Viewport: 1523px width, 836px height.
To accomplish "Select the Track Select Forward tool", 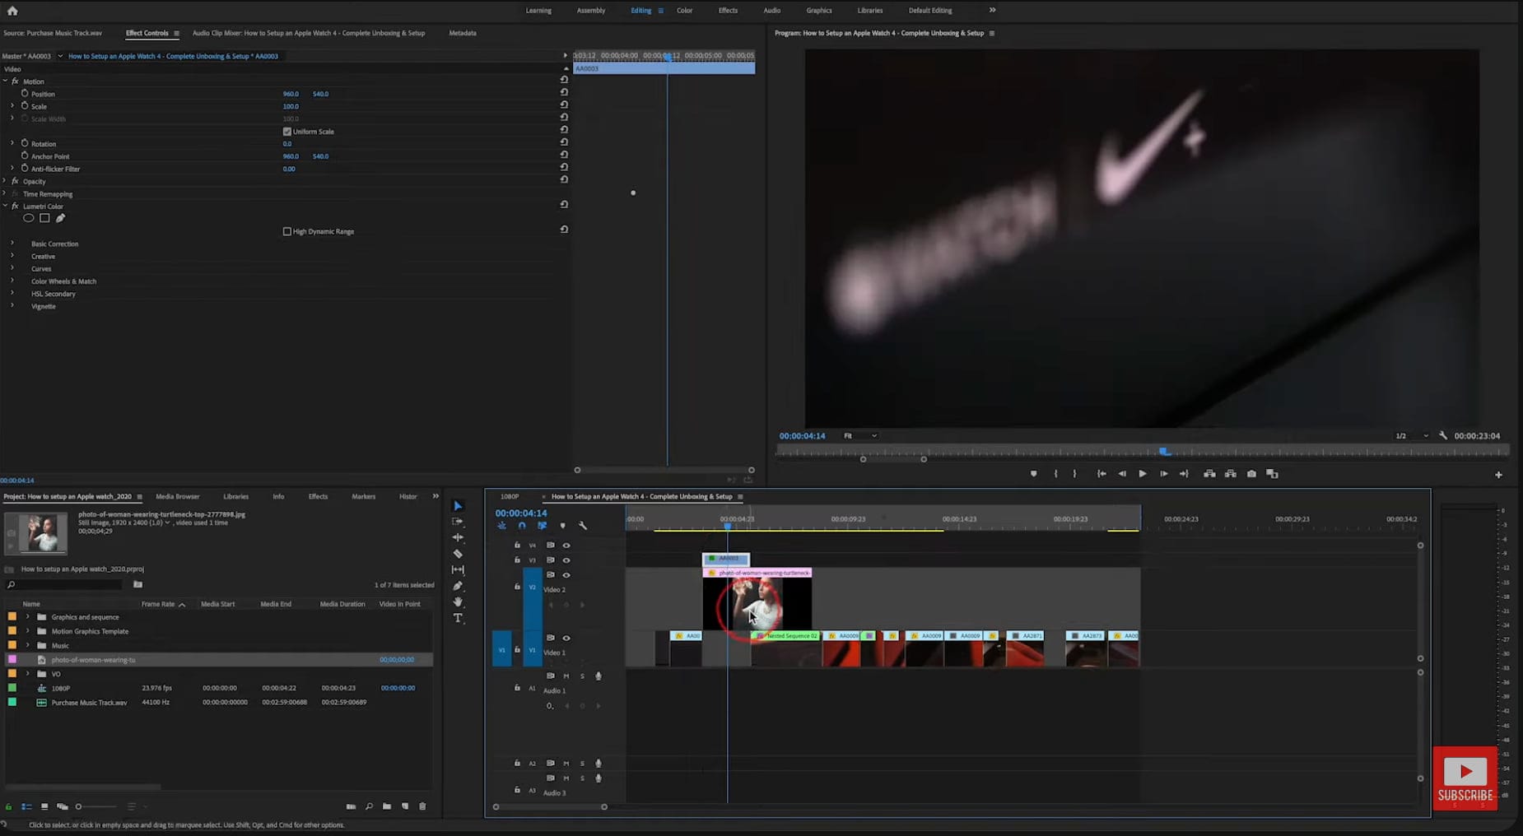I will click(x=458, y=522).
